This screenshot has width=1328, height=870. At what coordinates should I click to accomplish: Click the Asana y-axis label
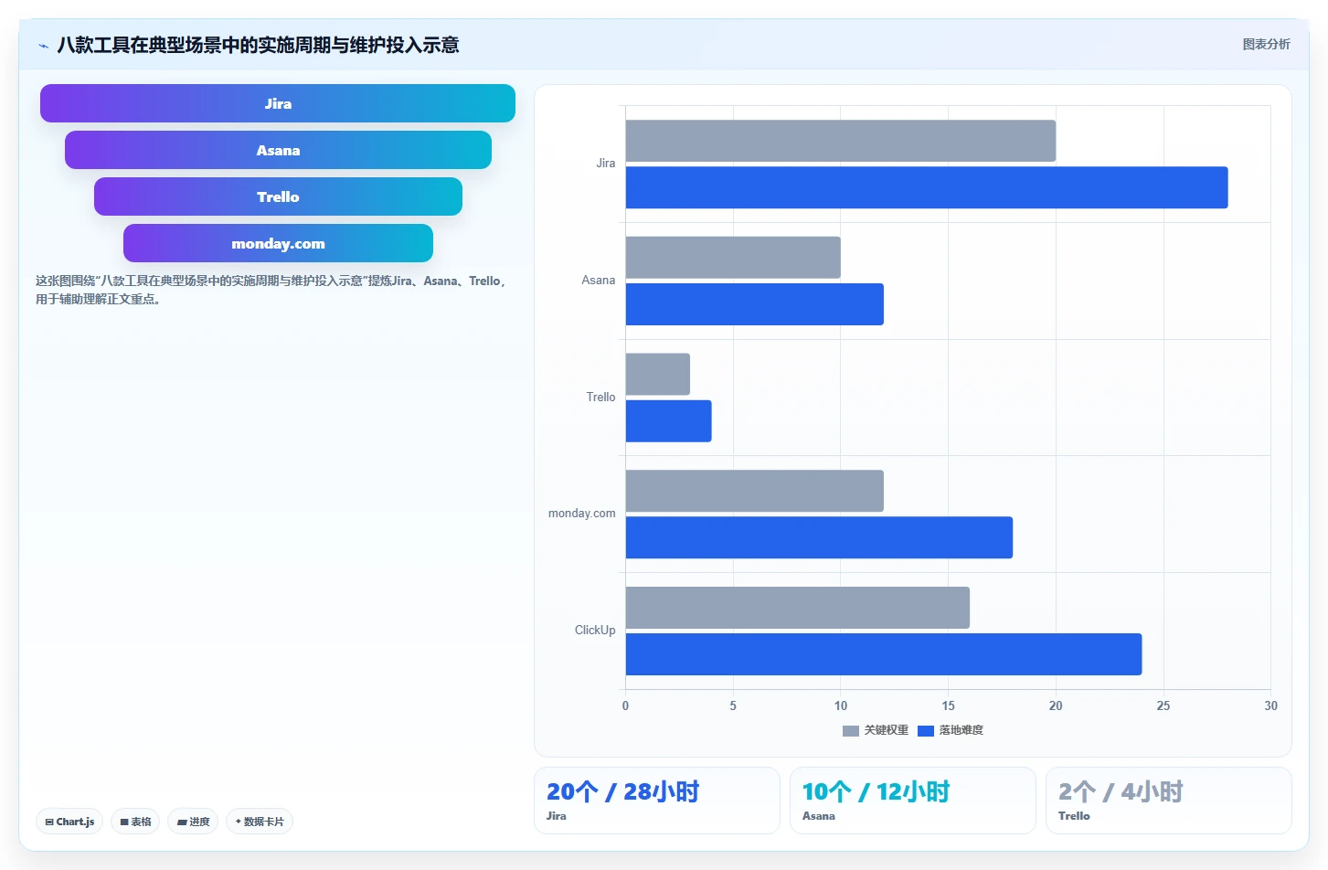tap(599, 281)
